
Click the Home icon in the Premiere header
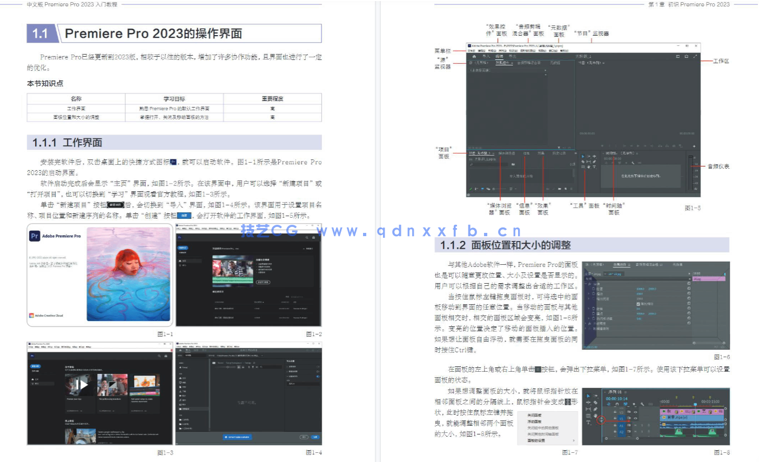(474, 57)
